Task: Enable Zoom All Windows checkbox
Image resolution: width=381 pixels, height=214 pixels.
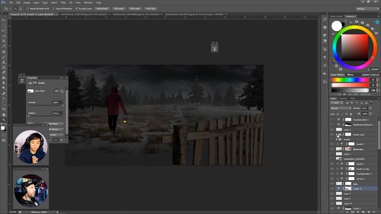Action: [x=54, y=9]
